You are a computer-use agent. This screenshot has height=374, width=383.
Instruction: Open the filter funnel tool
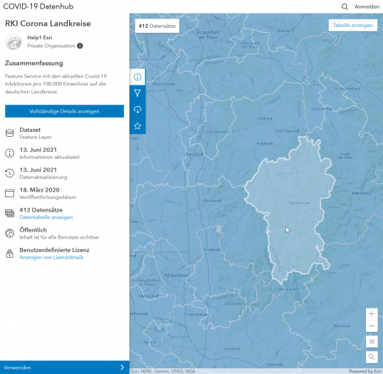(x=137, y=93)
